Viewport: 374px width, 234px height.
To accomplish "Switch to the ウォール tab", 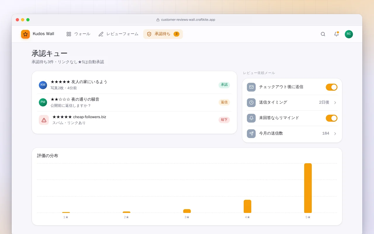I will tap(78, 34).
